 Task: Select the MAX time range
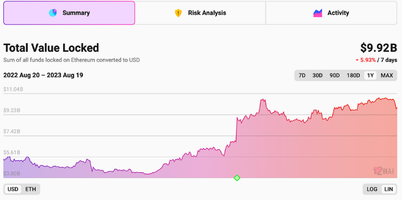coord(387,75)
